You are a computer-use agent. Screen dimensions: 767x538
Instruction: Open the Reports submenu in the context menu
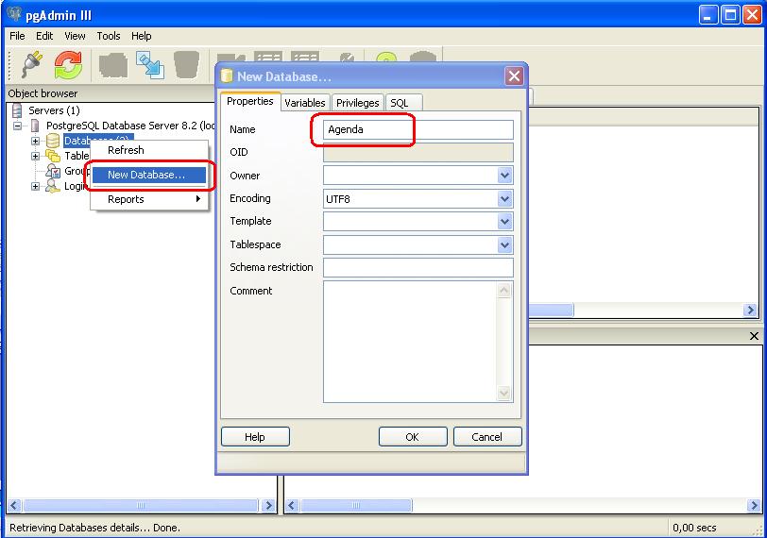pos(149,199)
